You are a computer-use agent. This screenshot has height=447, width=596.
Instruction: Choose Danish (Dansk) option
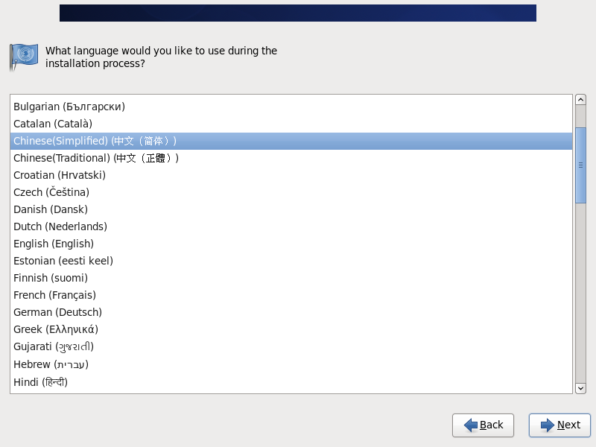(x=291, y=209)
